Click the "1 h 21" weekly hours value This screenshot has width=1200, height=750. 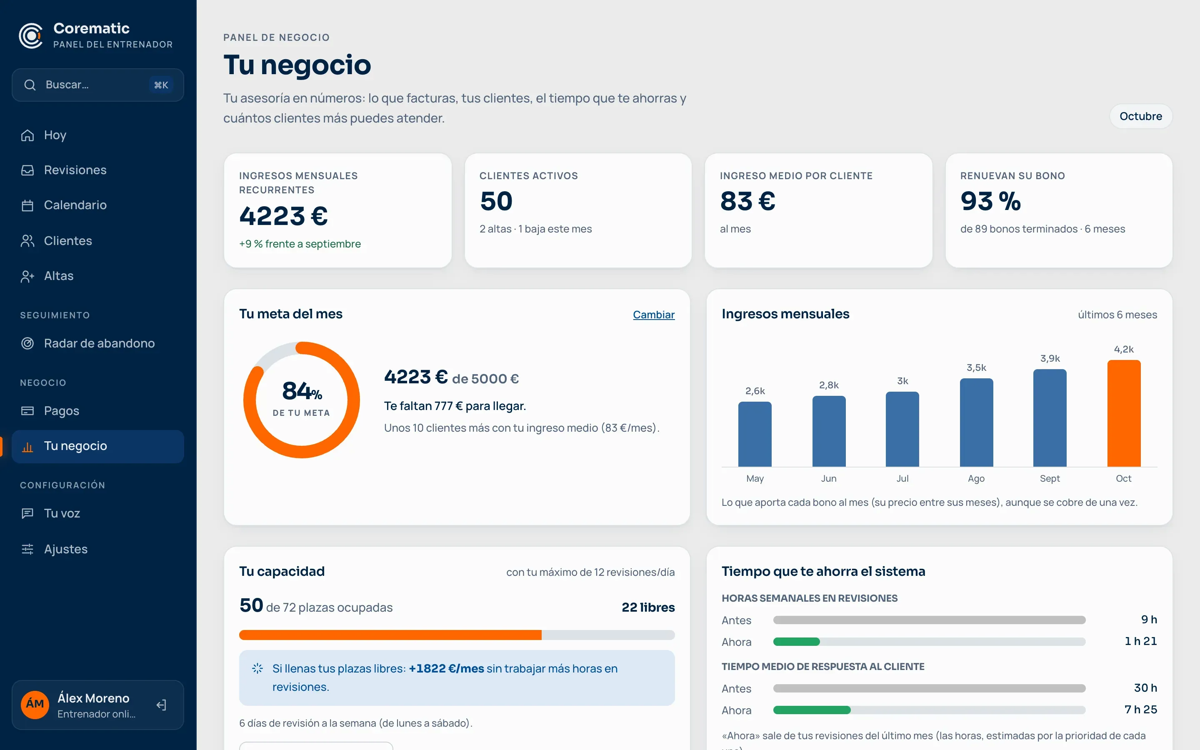[x=1140, y=641]
